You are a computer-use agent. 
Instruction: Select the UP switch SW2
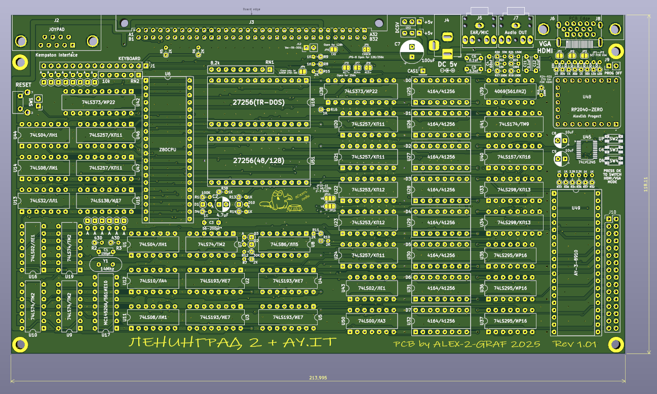pyautogui.click(x=613, y=139)
